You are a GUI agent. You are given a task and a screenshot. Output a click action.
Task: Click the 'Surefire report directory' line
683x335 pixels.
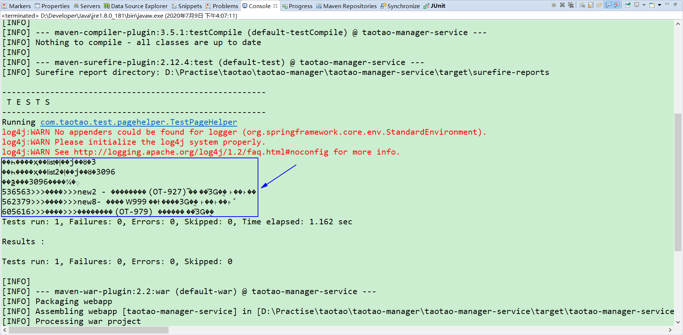pos(276,72)
